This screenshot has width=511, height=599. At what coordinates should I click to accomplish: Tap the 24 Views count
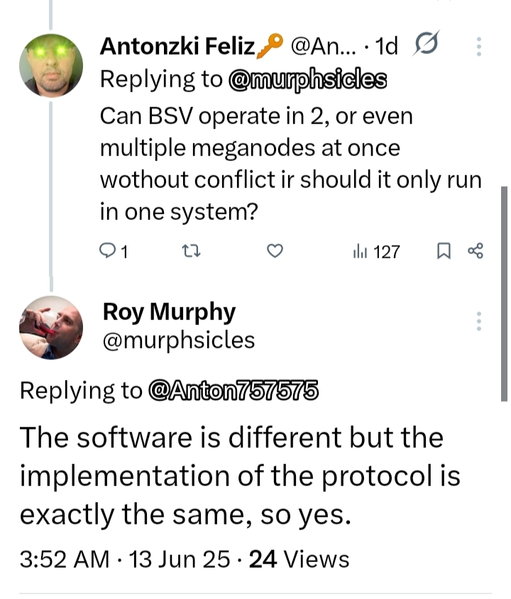pyautogui.click(x=299, y=559)
